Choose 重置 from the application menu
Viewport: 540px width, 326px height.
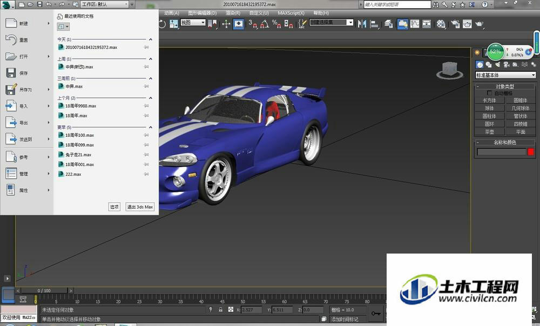pos(28,40)
